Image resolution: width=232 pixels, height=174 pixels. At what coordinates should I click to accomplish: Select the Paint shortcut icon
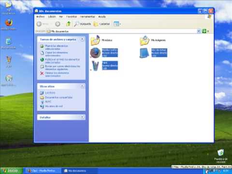[95, 65]
